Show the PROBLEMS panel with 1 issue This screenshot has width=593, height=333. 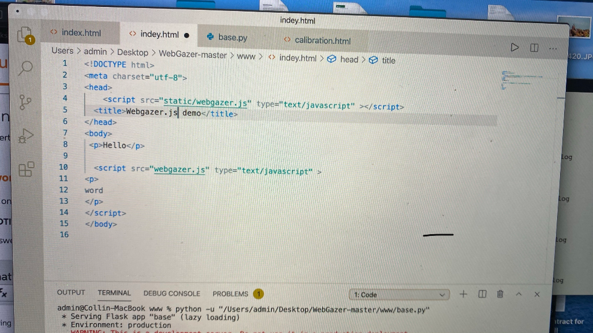point(230,294)
